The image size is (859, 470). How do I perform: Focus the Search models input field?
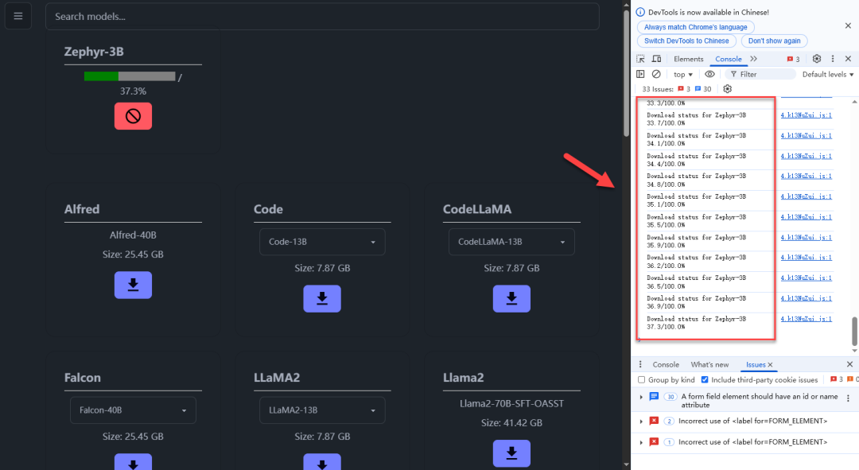tap(322, 17)
